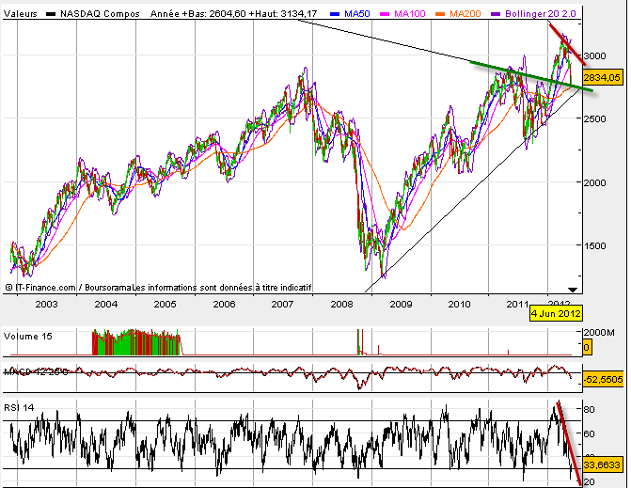
Task: Click the small black down arrow on chart
Action: point(573,287)
